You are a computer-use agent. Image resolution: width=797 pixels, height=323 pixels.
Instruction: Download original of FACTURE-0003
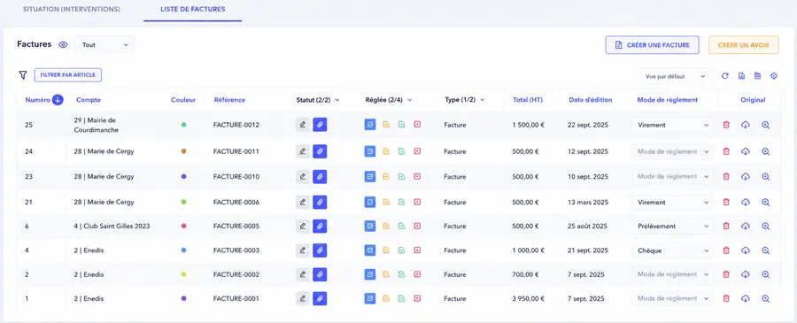point(746,250)
